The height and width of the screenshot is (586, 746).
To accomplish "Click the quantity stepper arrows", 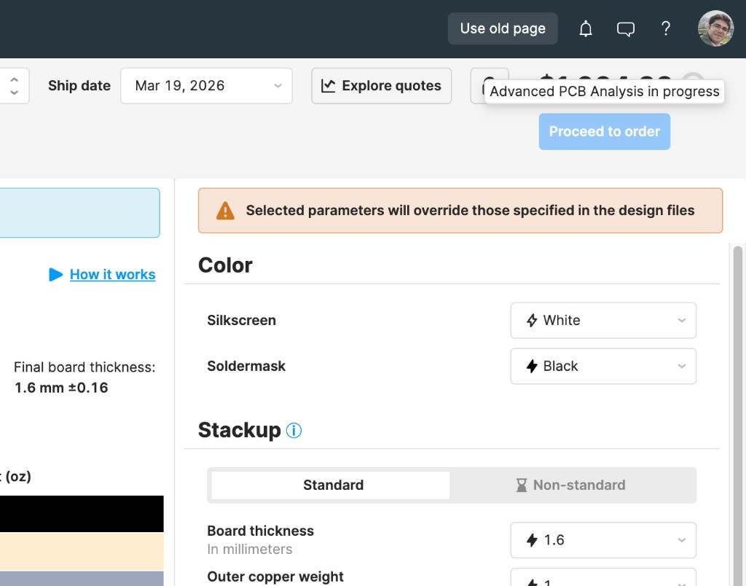I will [x=14, y=85].
